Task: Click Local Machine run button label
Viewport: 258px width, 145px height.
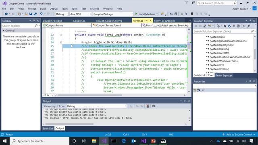Action: (x=147, y=14)
